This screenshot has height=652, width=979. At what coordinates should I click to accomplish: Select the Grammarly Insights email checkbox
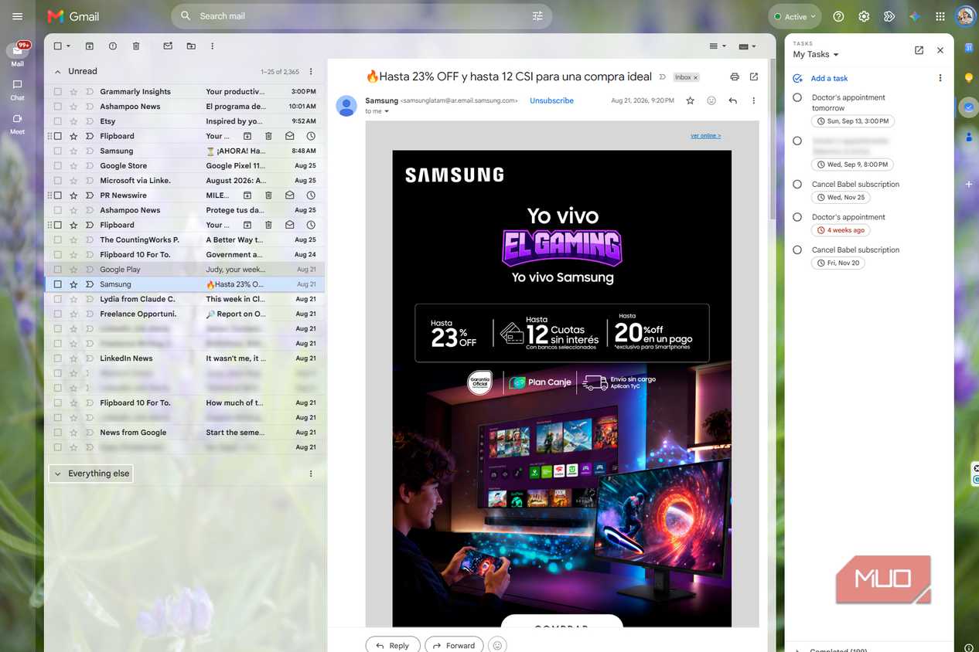point(58,92)
